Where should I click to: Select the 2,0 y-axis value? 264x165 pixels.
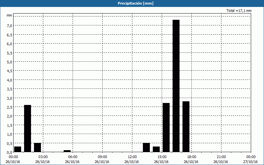10,116
